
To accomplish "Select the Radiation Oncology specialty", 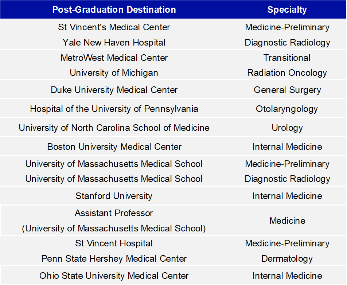I will coord(287,73).
